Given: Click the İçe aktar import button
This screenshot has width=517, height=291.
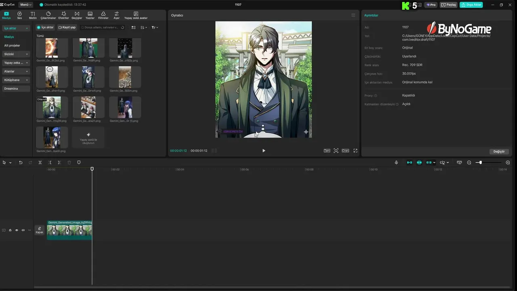Looking at the screenshot, I should click(x=45, y=27).
